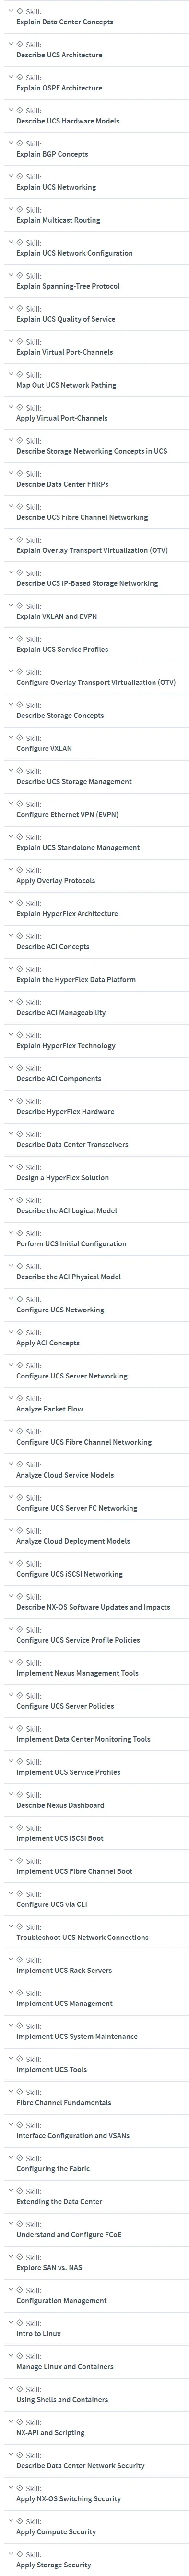
Task: Open the Apply Overlay Protocols skill
Action: [56, 880]
